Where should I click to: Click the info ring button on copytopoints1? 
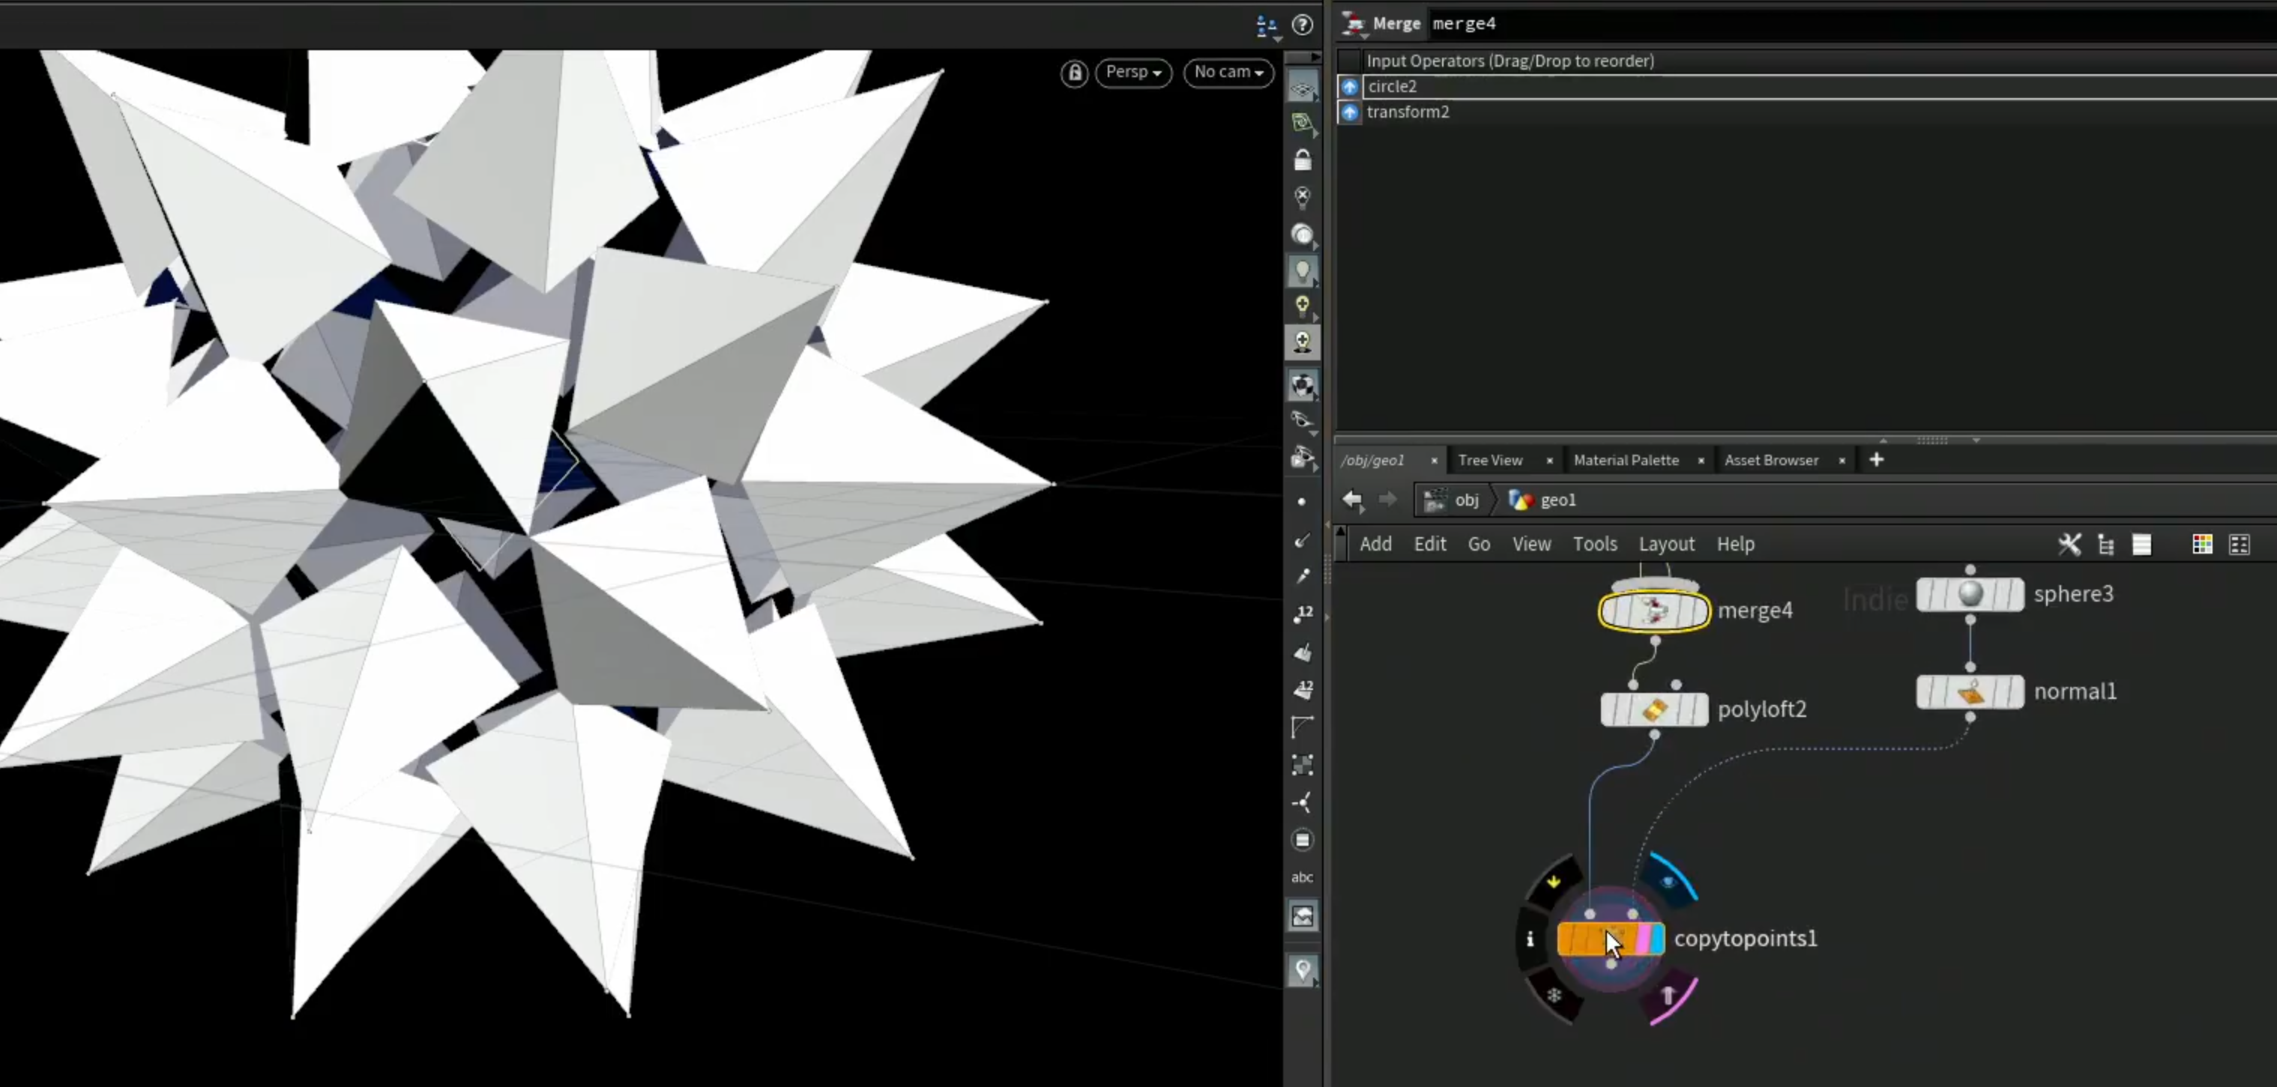1530,939
